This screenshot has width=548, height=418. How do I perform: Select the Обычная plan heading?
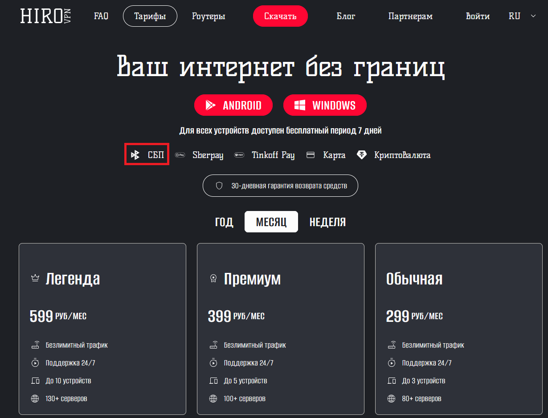414,279
